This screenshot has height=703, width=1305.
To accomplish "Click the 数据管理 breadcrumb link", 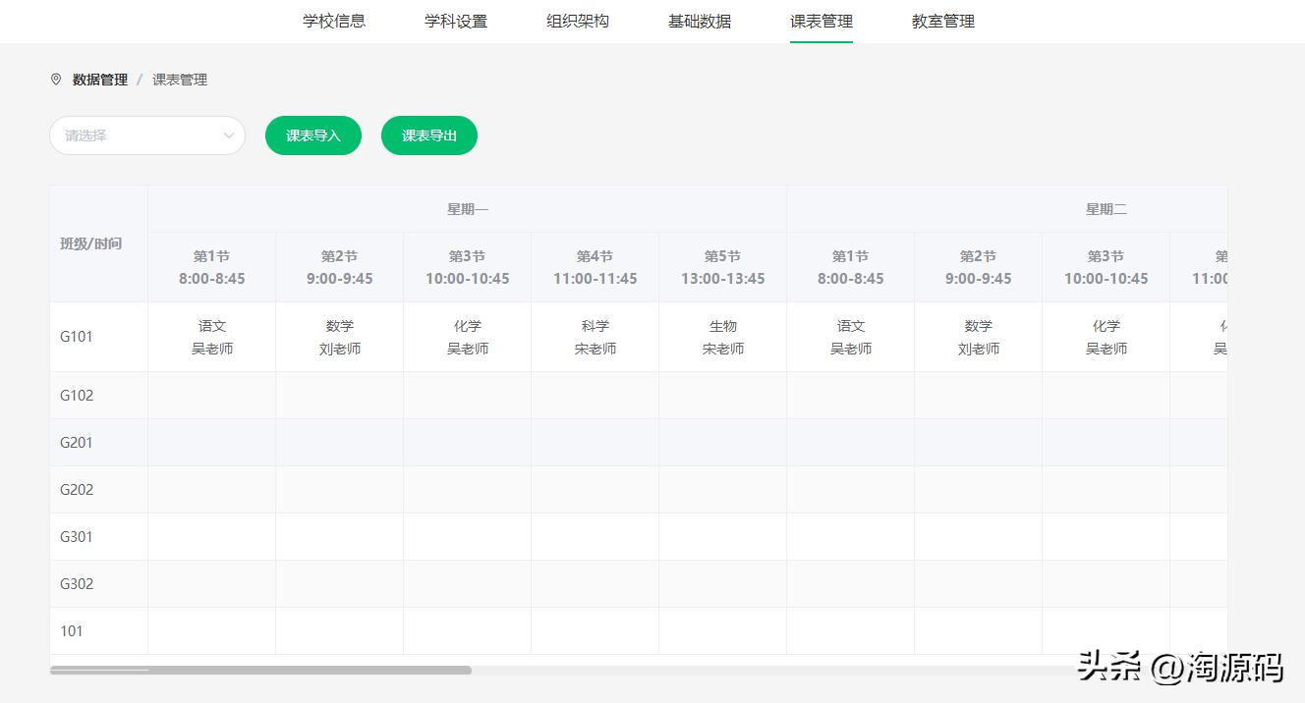I will (x=98, y=80).
